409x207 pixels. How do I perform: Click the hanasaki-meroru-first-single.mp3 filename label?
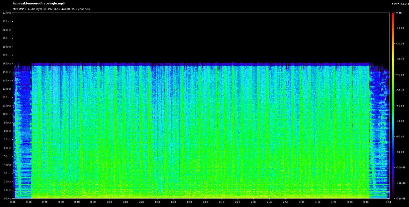pyautogui.click(x=38, y=4)
